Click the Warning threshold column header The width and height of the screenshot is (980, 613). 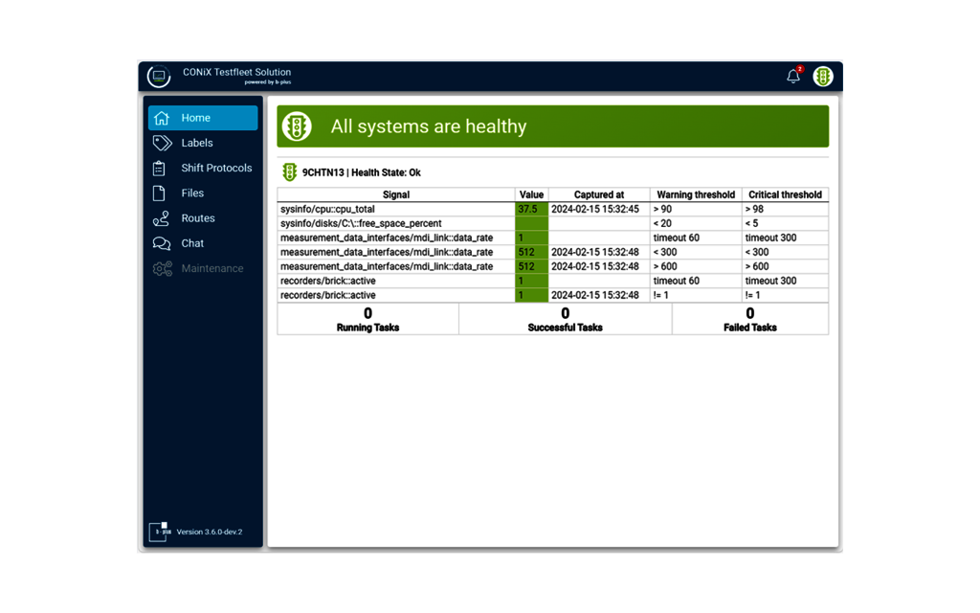696,194
